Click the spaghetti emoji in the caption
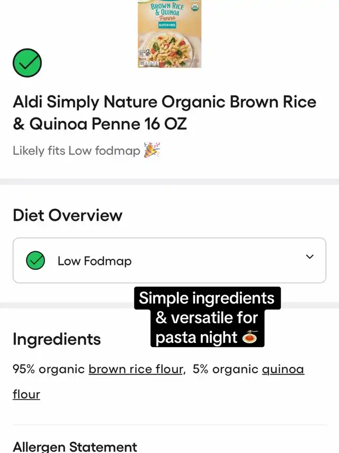 pyautogui.click(x=249, y=337)
